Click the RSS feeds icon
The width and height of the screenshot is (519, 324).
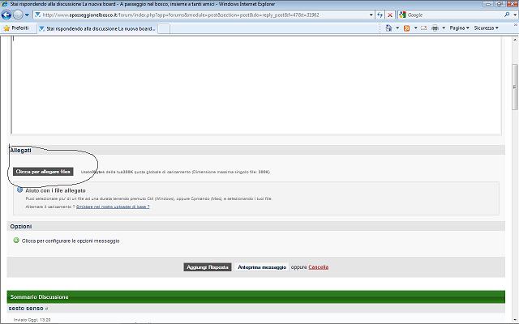click(406, 28)
